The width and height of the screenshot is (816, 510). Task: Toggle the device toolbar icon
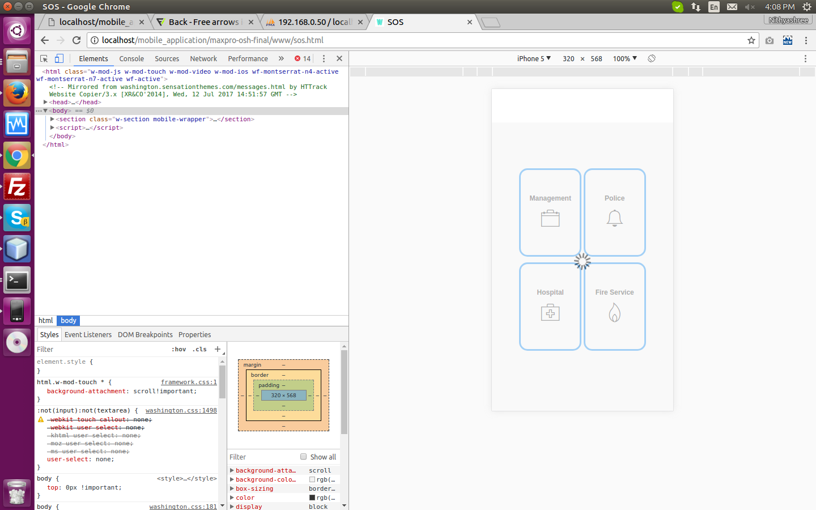pyautogui.click(x=59, y=58)
